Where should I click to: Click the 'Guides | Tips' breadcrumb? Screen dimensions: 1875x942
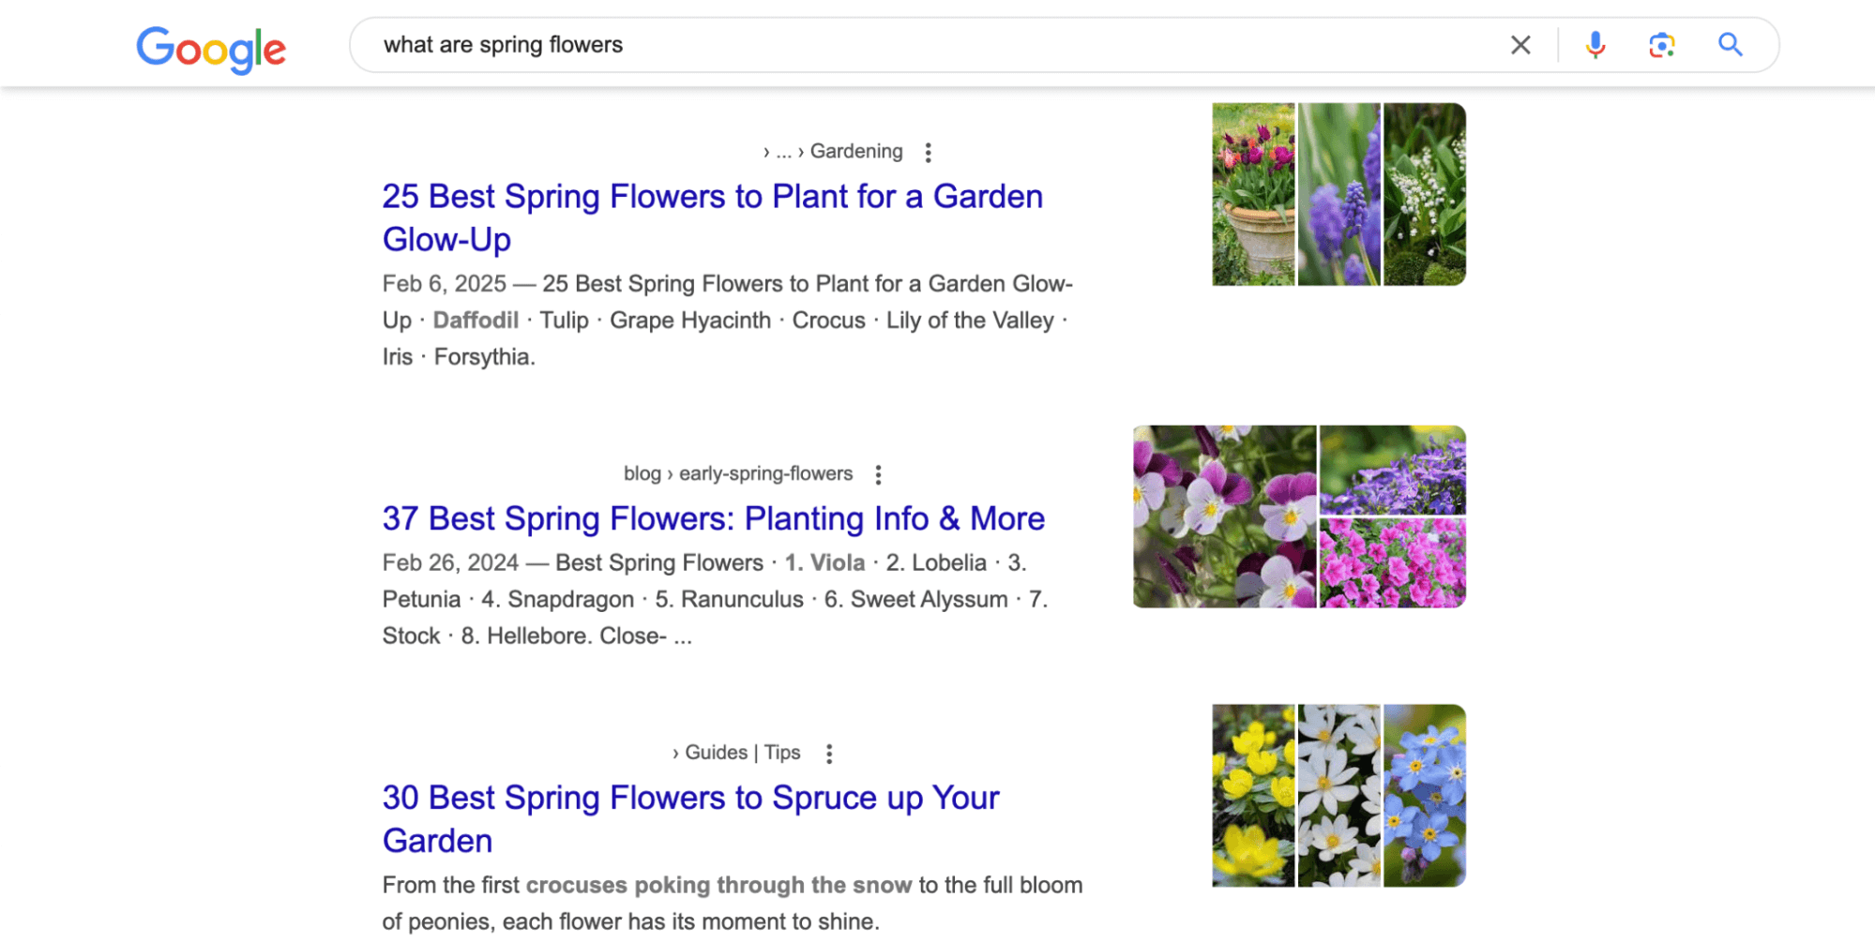[x=742, y=753]
